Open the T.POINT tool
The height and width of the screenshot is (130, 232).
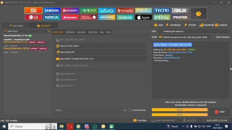[190, 25]
